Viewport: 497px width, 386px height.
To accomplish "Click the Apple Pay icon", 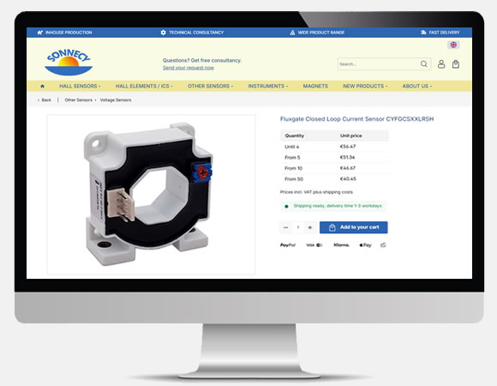I will click(x=365, y=244).
